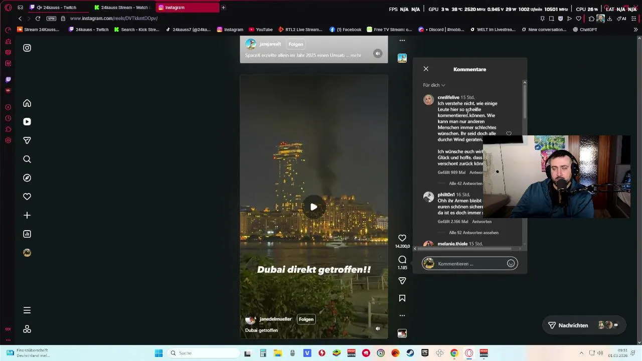Open the Twitch icon in Opera sidebar
The height and width of the screenshot is (361, 642).
[x=8, y=80]
